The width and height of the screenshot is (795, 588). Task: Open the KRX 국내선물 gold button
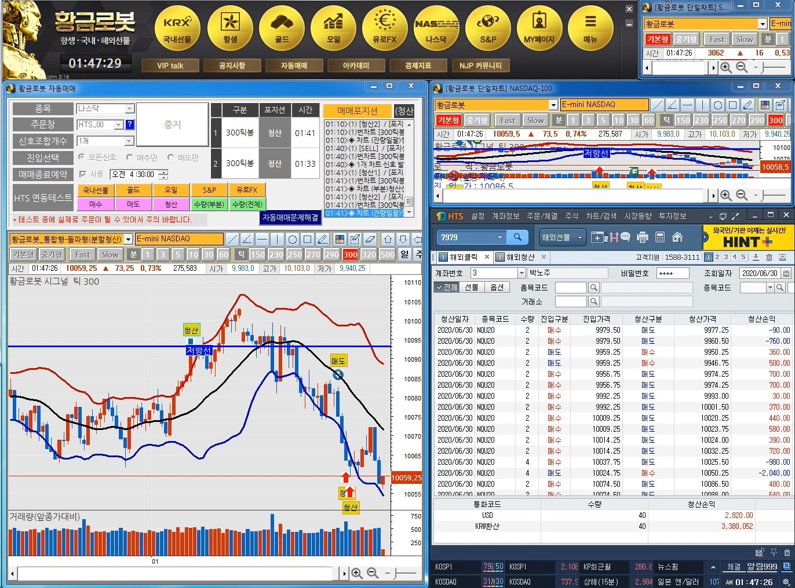point(177,30)
